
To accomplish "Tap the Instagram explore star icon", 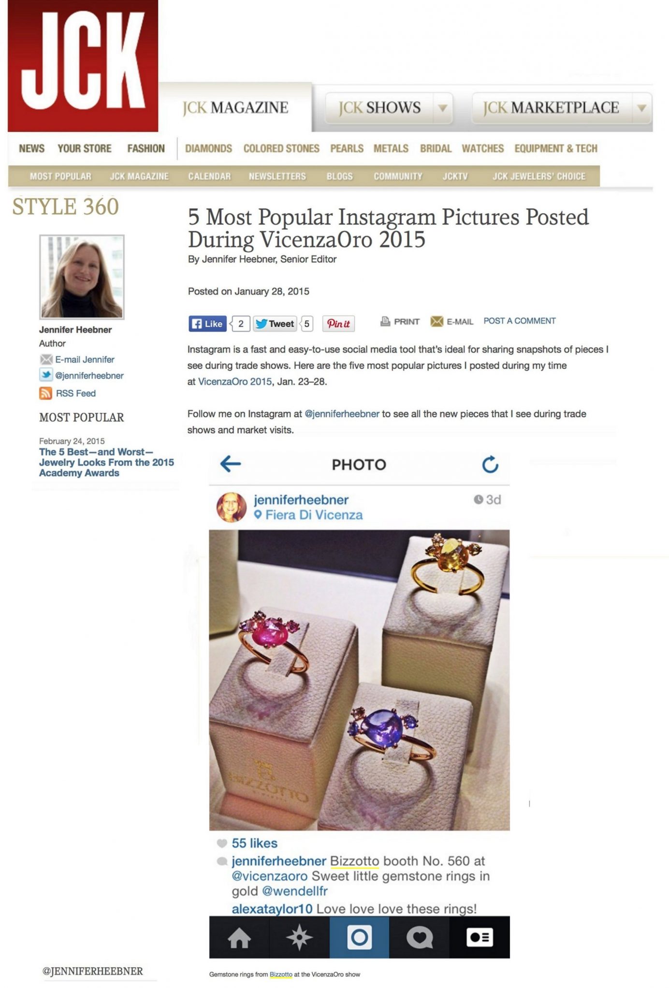I will (299, 937).
